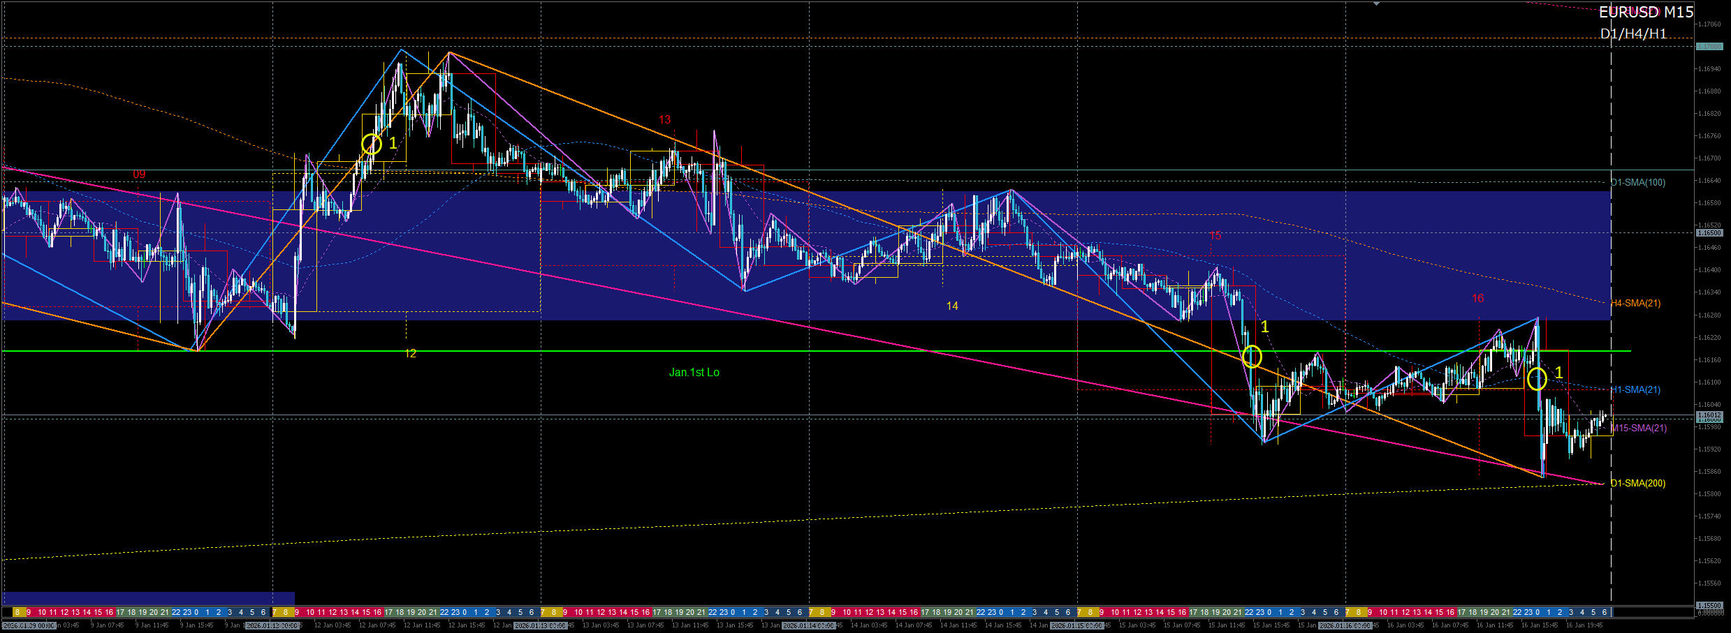The height and width of the screenshot is (633, 1731).
Task: Click the 2026.01.16 00:00 date marker
Action: [x=1344, y=626]
